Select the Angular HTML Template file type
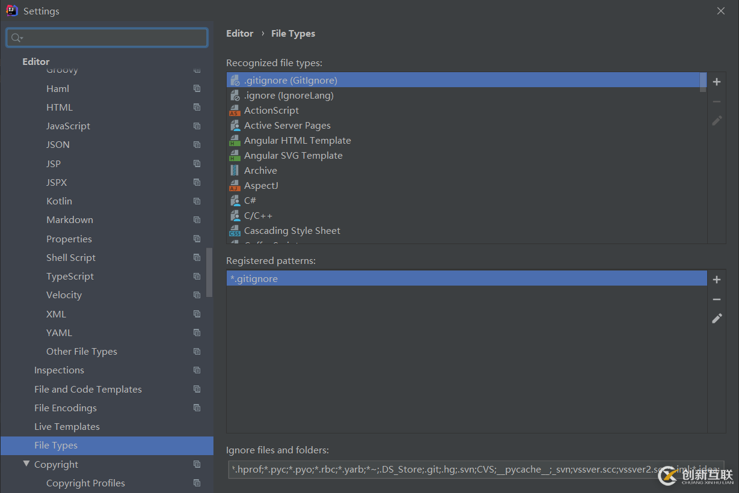 tap(297, 141)
